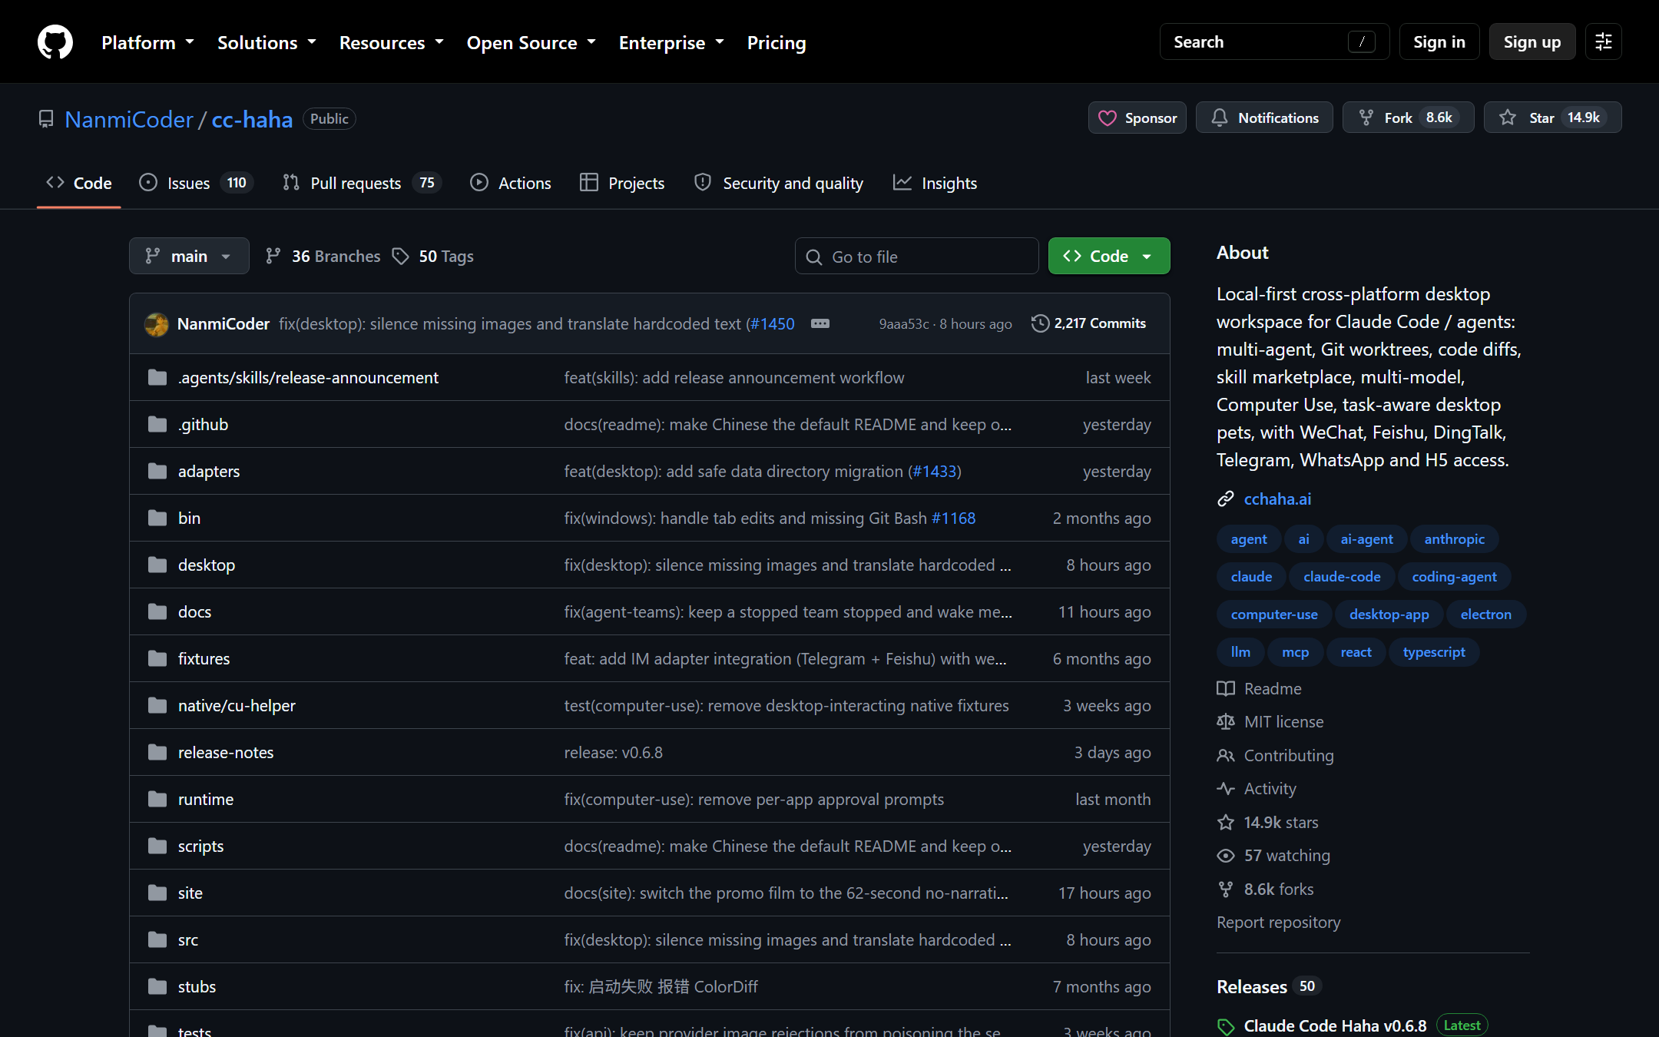
Task: Click the NanmiCoder avatar image
Action: [157, 323]
